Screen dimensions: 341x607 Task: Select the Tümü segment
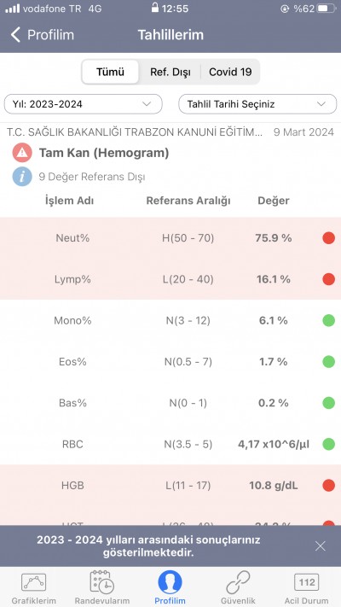coord(110,72)
